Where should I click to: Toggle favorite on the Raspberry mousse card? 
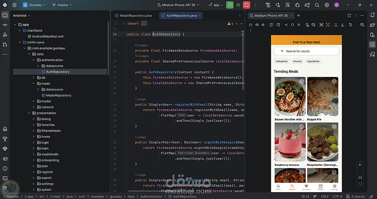(x=302, y=127)
